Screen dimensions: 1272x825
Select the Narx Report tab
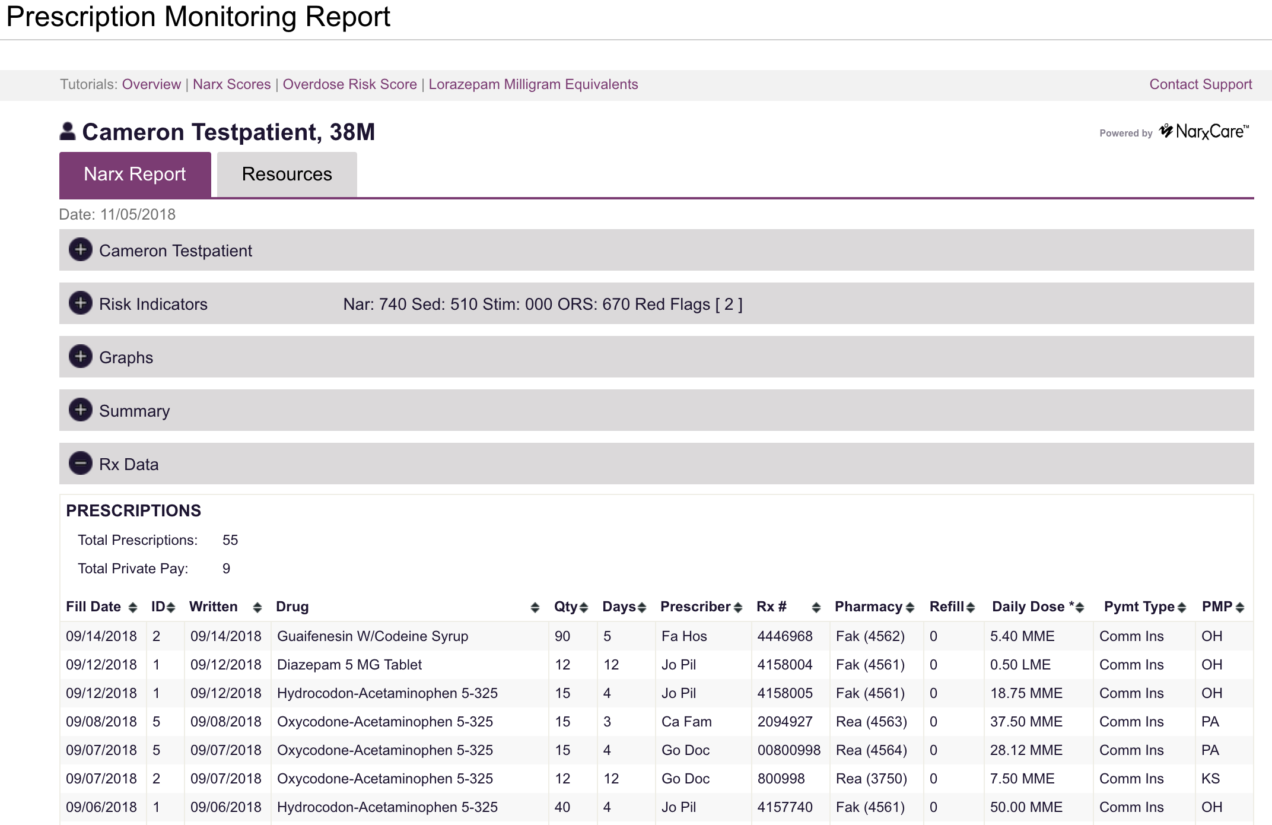tap(135, 174)
